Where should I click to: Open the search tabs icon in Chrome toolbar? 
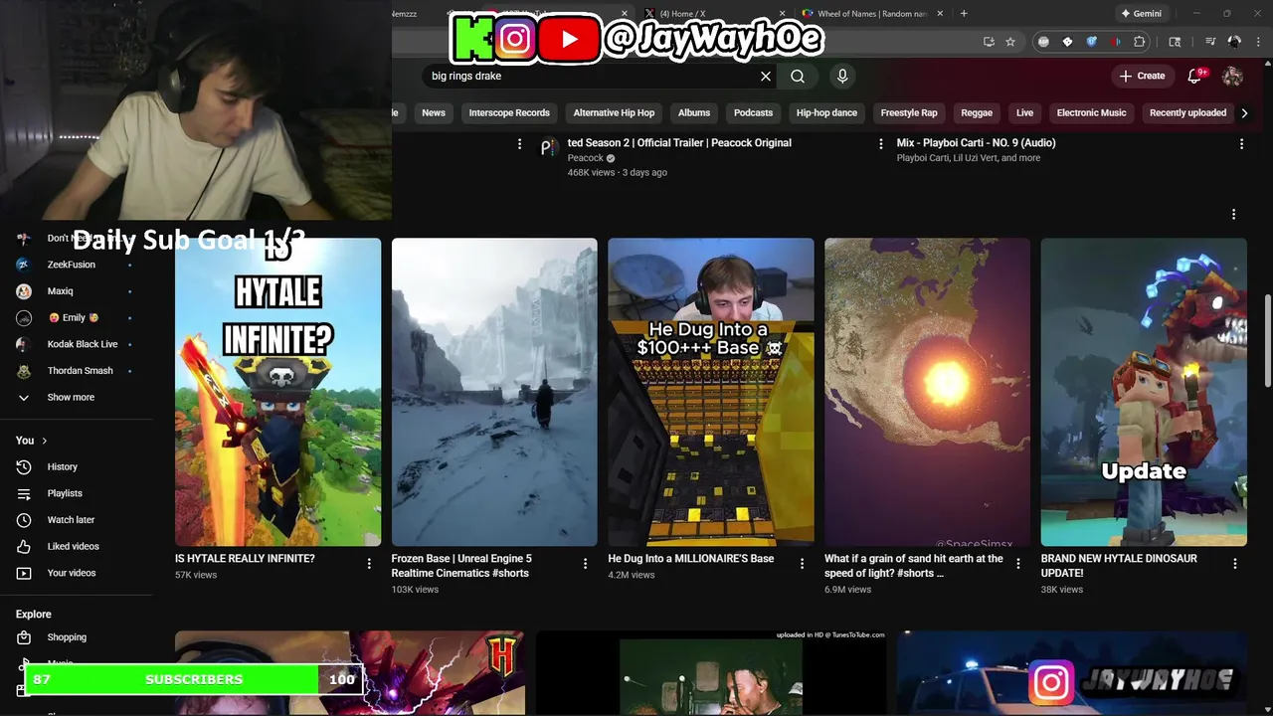click(x=1175, y=42)
